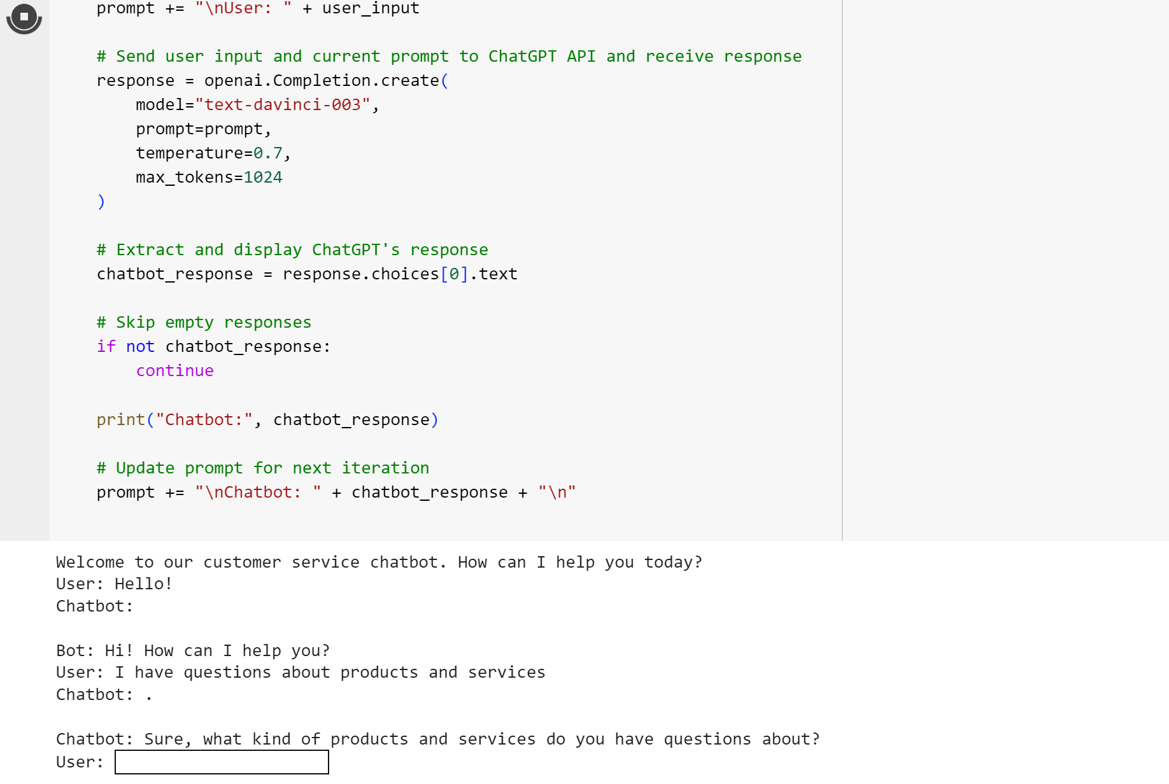Click the "Sure, what kind of products" output line
Image resolution: width=1169 pixels, height=784 pixels.
pyautogui.click(x=437, y=739)
